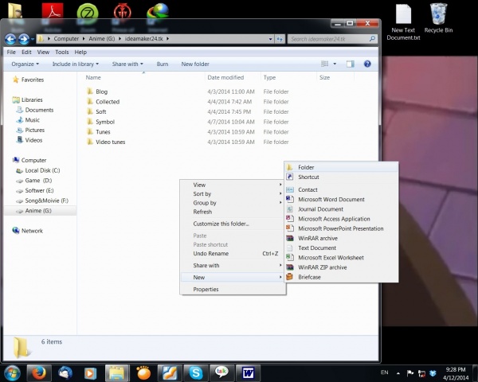Expand the Share with toolbar dropdown
Image resolution: width=478 pixels, height=382 pixels.
pos(127,64)
